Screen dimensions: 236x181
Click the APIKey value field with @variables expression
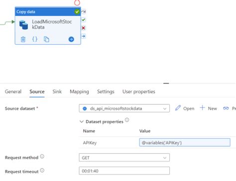point(185,142)
